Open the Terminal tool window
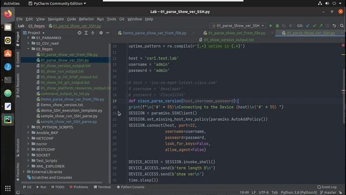This screenshot has height=195, width=346. tap(102, 187)
